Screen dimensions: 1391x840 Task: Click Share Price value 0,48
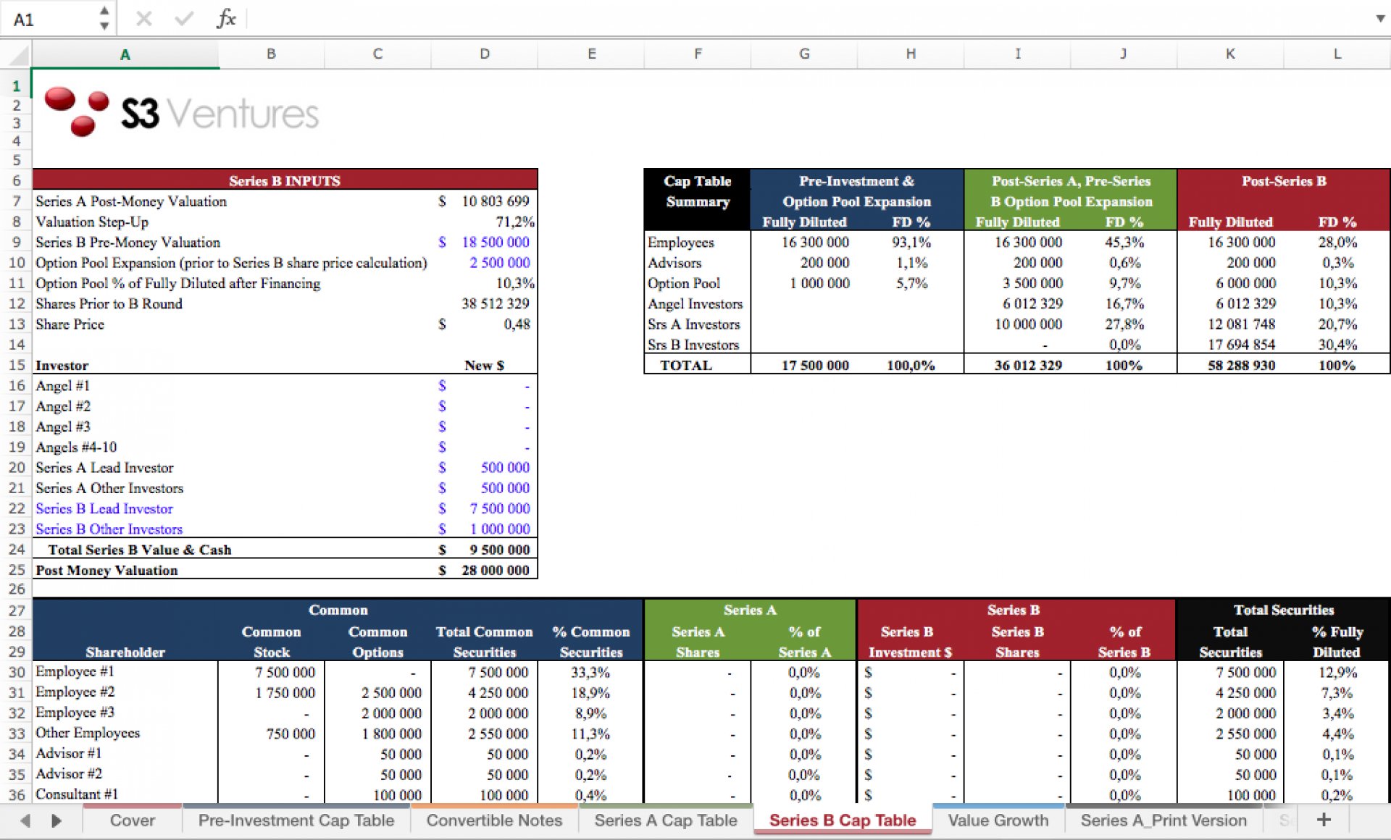[517, 324]
